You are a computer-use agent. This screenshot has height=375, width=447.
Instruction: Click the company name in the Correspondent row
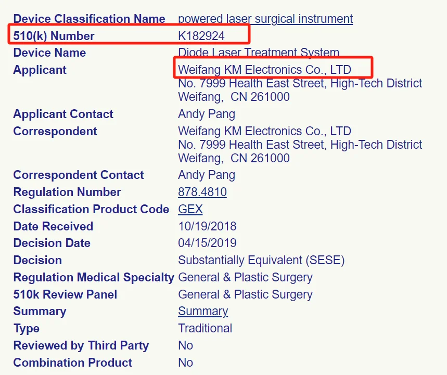tap(264, 131)
